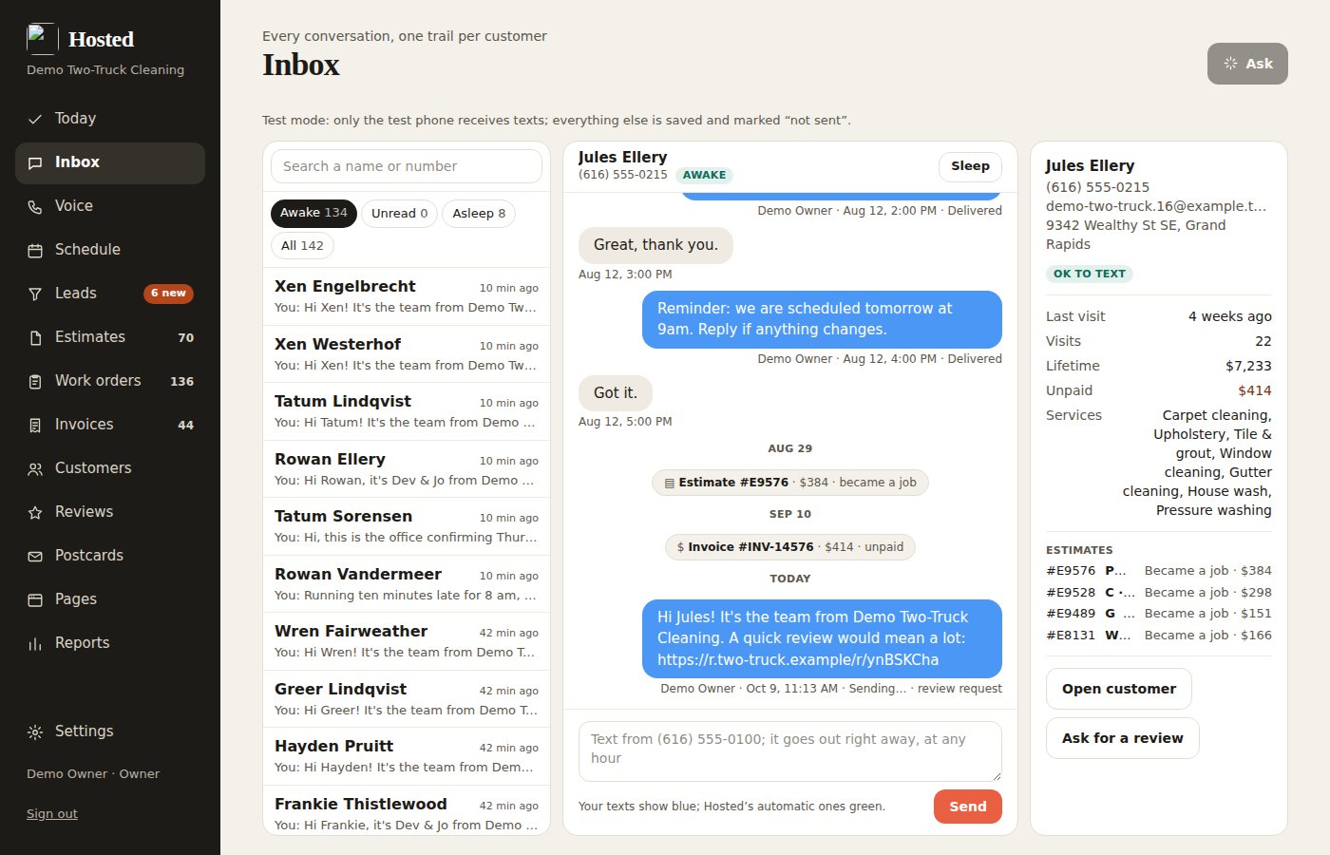Open Leads with 6 new badge
Viewport: 1330px width, 855px height.
click(x=110, y=294)
